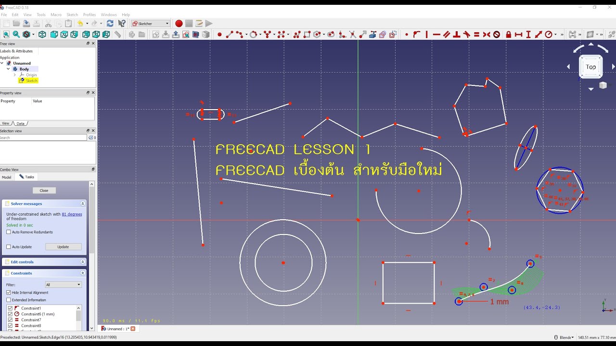
Task: Open the Macro menu
Action: pyautogui.click(x=56, y=15)
